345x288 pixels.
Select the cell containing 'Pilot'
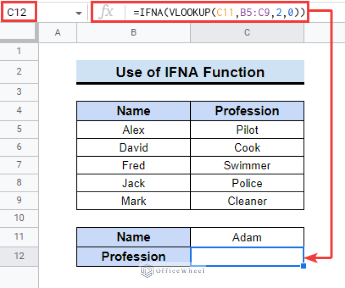[x=247, y=129]
